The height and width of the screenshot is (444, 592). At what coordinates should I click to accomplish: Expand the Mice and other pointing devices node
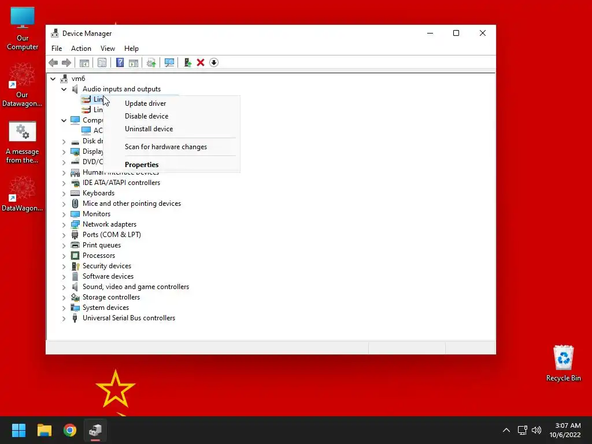click(x=64, y=204)
